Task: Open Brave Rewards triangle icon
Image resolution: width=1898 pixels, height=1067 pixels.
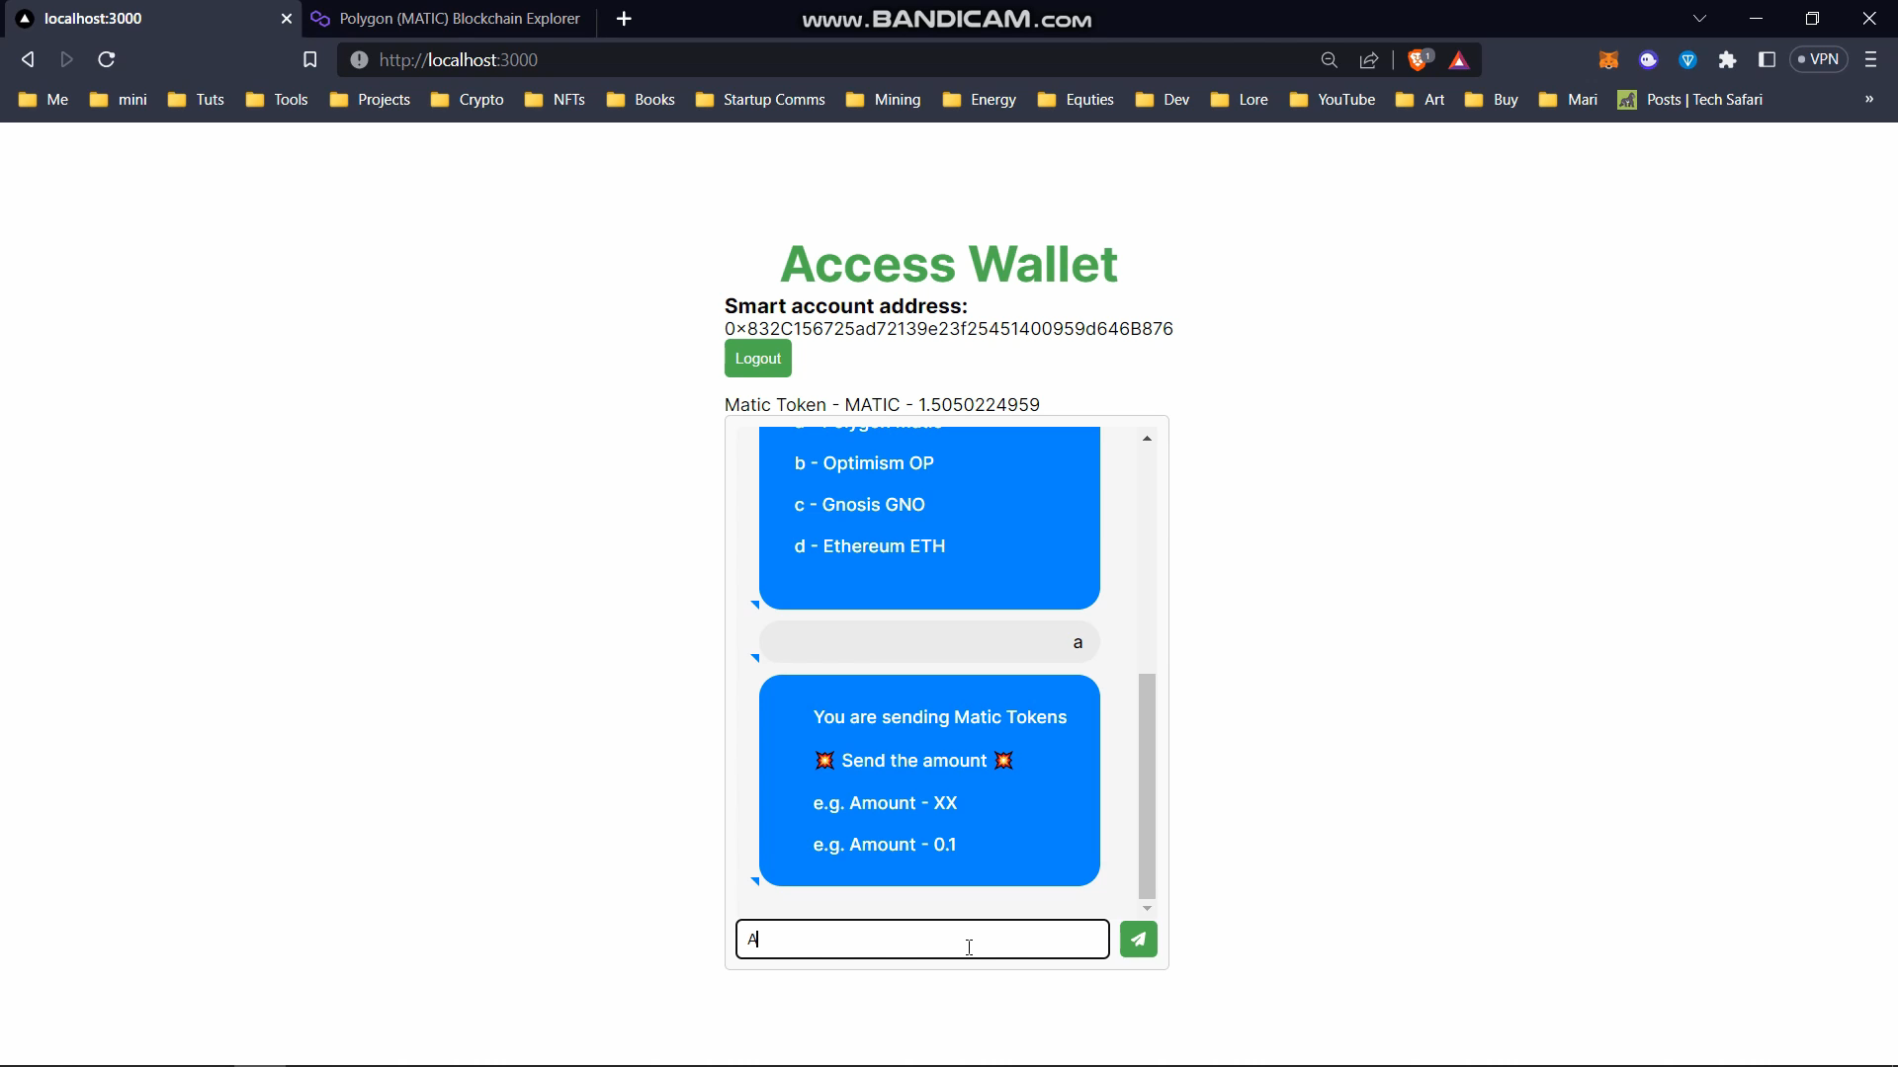Action: click(1459, 60)
